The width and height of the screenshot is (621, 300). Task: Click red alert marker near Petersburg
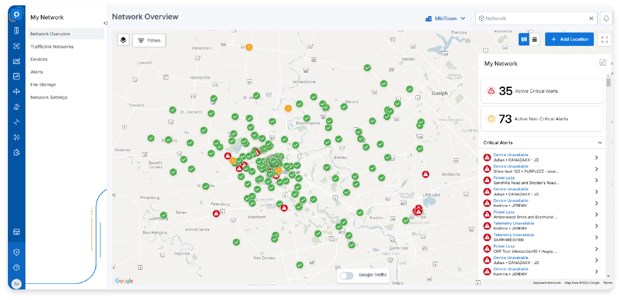click(216, 213)
